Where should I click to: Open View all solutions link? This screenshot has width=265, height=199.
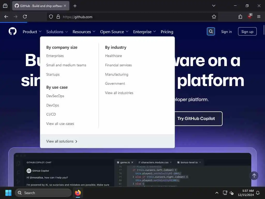(62, 141)
